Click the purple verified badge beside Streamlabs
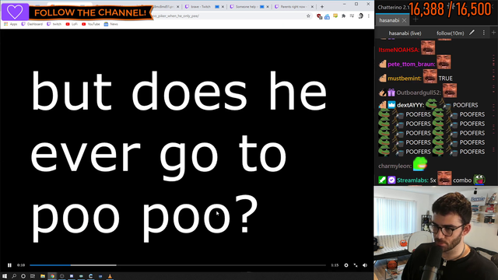Viewport: 498px width, 280px height. 391,180
